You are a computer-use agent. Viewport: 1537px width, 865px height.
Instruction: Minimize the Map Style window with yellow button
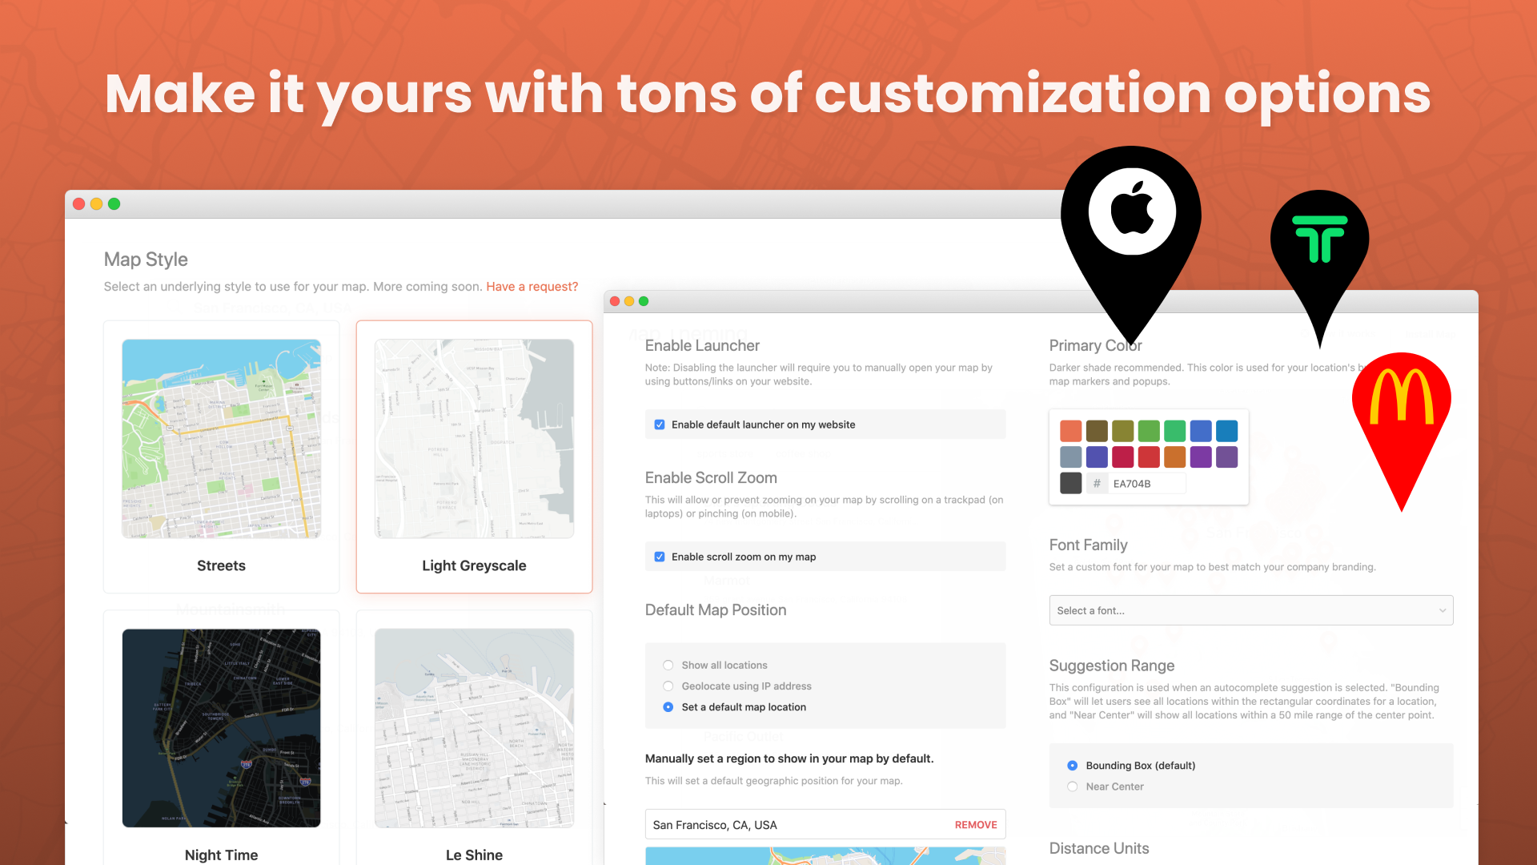[96, 204]
